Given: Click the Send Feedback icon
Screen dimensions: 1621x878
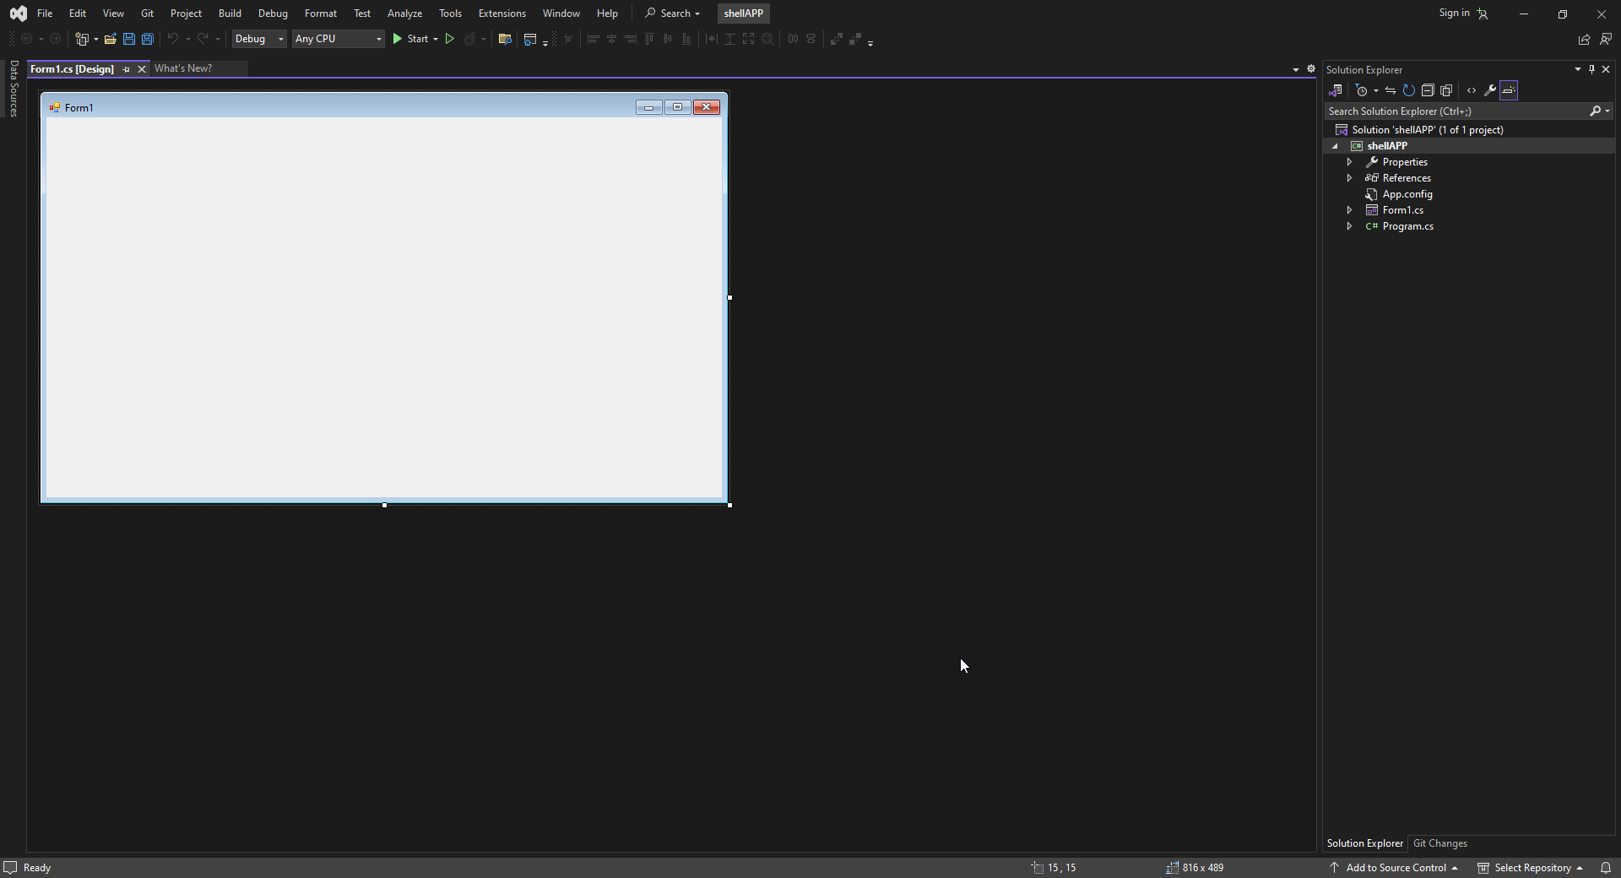Looking at the screenshot, I should (x=1606, y=39).
